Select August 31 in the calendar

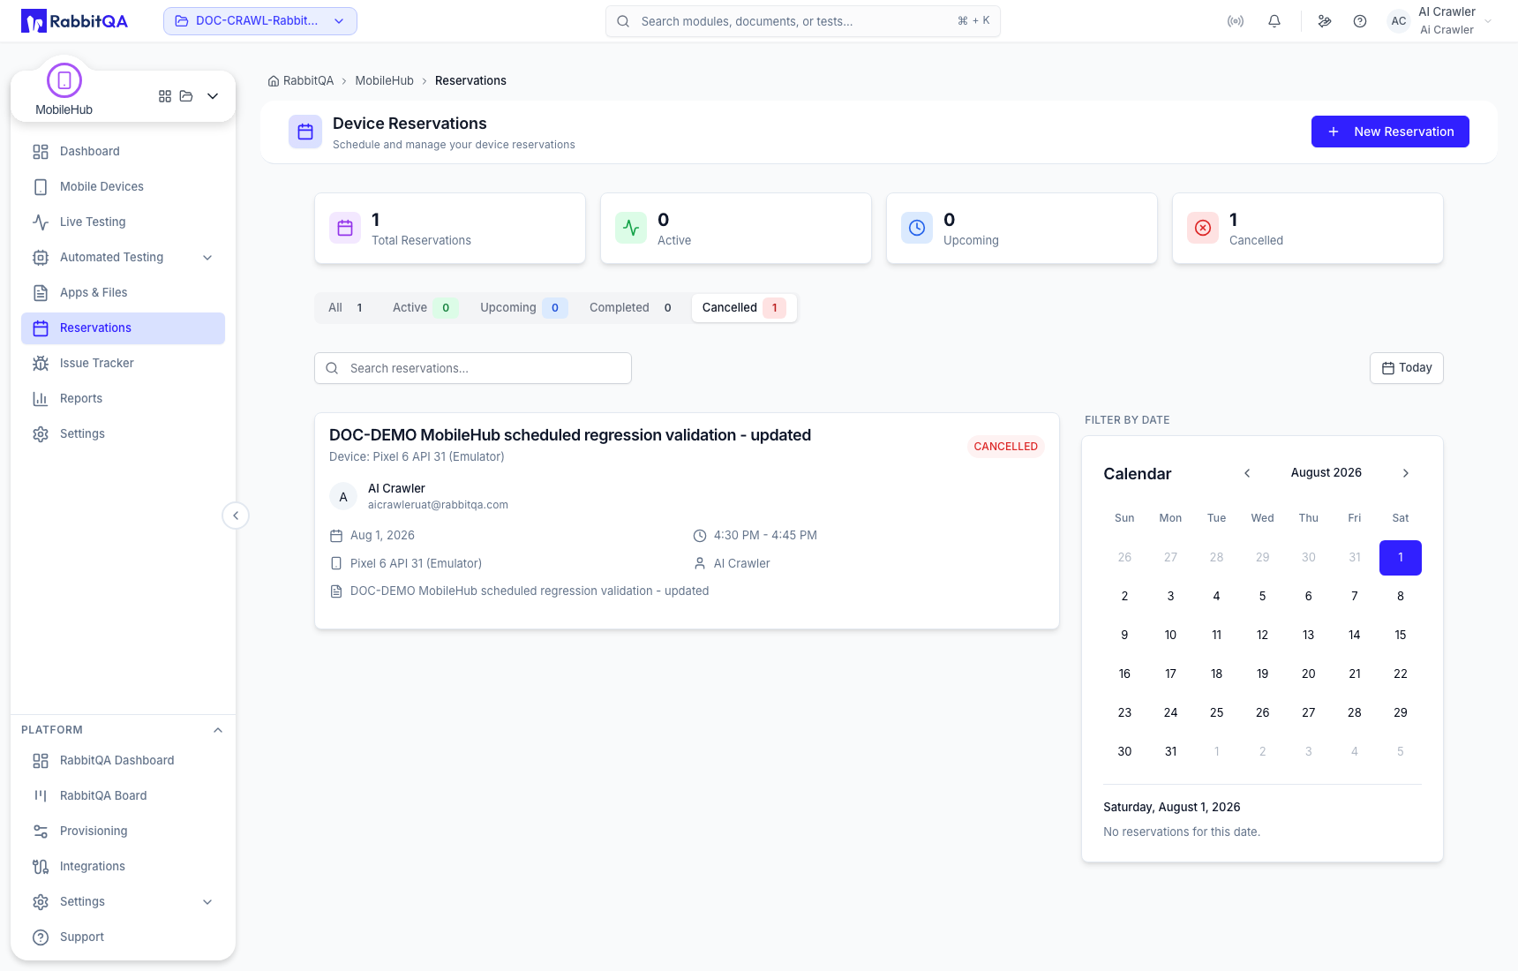(x=1171, y=752)
